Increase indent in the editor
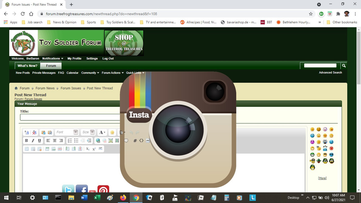Screen dimensions: 361x203 pyautogui.click(x=89, y=140)
